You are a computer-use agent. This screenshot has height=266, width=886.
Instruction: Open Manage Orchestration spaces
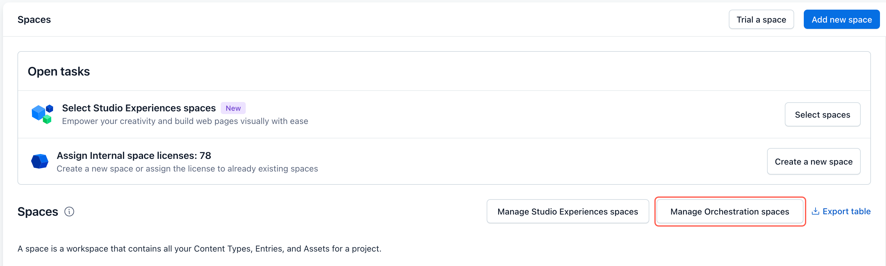tap(729, 212)
